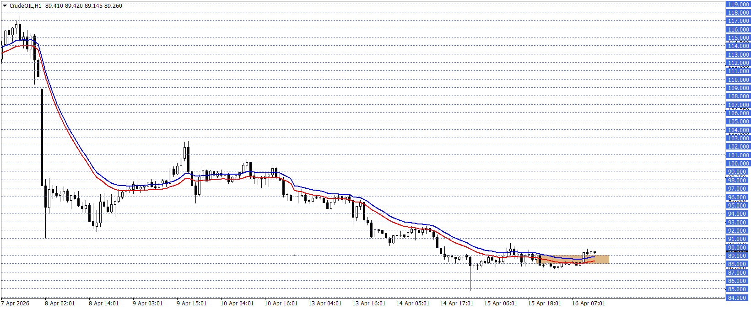The width and height of the screenshot is (751, 309).
Task: Click the 7 Apr 2026 date label
Action: 16,304
